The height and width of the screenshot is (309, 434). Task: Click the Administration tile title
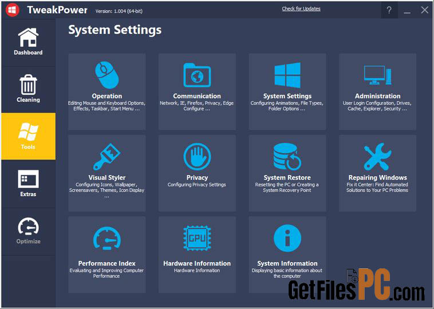377,96
